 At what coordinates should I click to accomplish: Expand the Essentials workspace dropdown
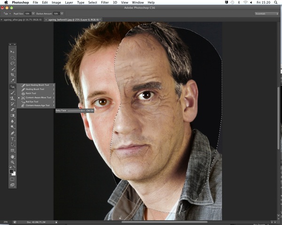pyautogui.click(x=266, y=14)
